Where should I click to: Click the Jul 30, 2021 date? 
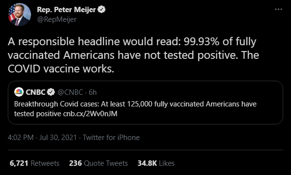pyautogui.click(x=58, y=138)
